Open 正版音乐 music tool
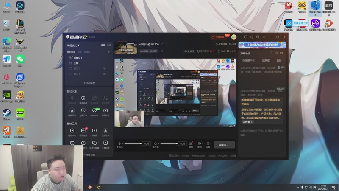The width and height of the screenshot is (339, 191). tap(105, 132)
